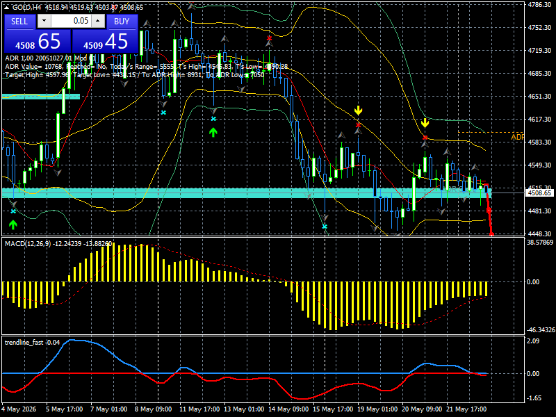The width and height of the screenshot is (556, 417).
Task: Click the BUY button
Action: [122, 22]
